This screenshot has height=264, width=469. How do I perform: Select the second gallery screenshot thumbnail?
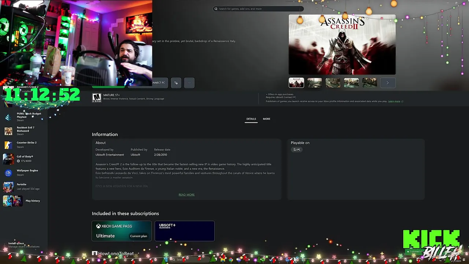(314, 82)
